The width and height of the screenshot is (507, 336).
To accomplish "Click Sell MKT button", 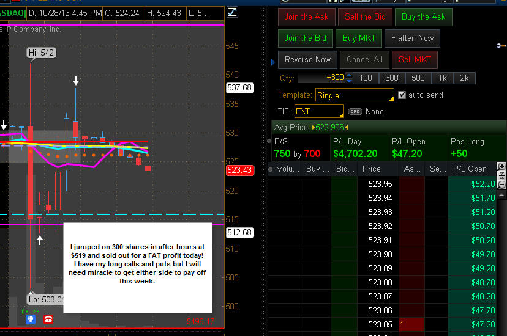I will (x=415, y=60).
